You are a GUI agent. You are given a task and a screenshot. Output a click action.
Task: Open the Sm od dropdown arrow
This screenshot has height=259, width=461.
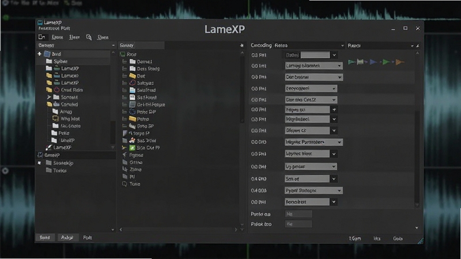(334, 178)
